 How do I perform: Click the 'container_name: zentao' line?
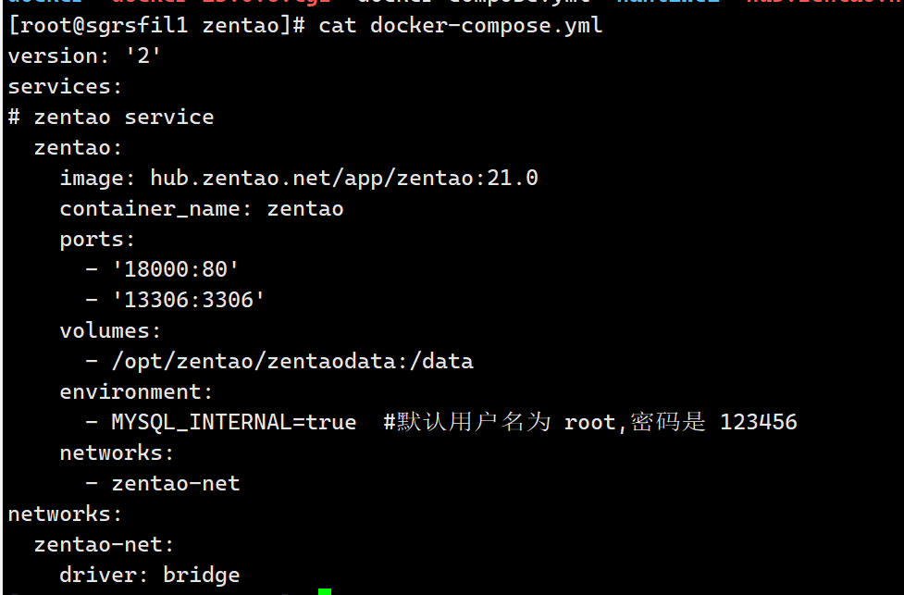(202, 209)
